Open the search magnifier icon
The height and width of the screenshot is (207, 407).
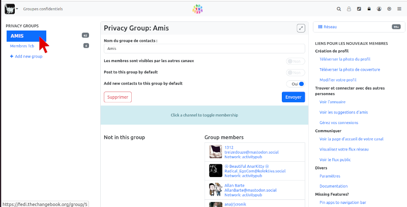pos(339,9)
